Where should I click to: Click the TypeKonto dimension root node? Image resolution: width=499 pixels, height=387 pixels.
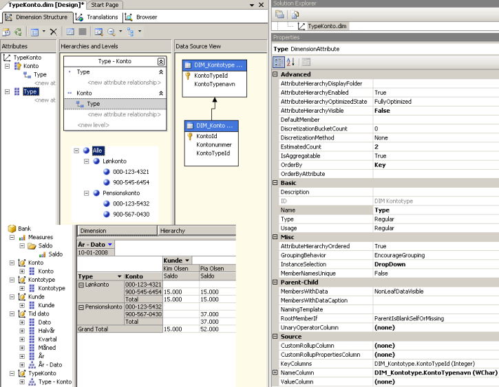pos(28,58)
